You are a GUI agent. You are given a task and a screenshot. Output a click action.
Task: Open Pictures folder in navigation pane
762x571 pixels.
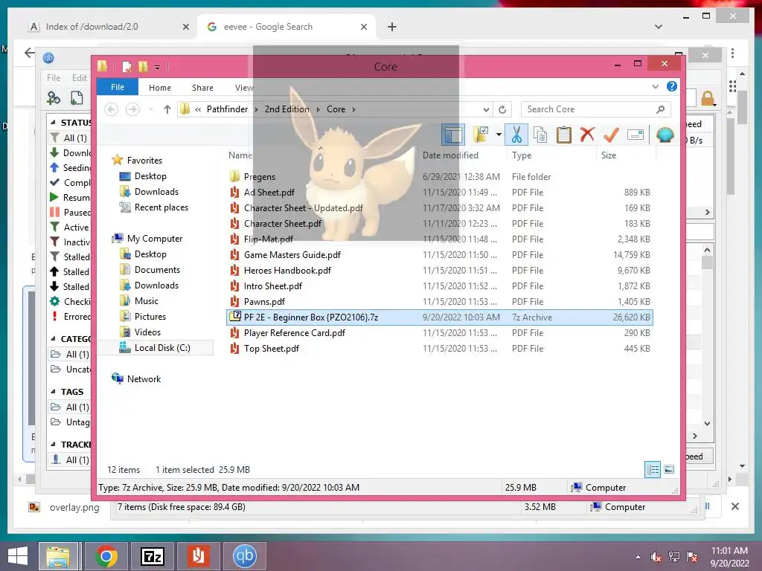coord(150,317)
